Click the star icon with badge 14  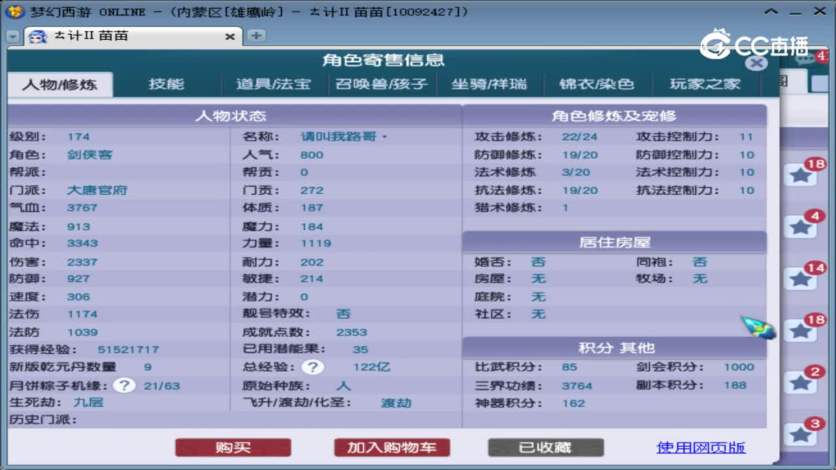[x=800, y=279]
